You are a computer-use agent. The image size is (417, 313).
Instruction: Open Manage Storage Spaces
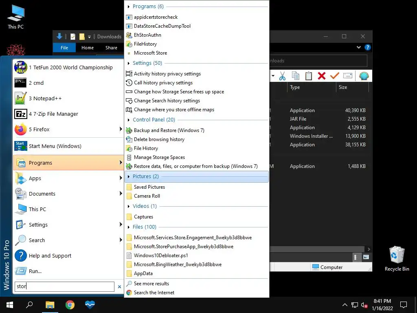click(x=197, y=157)
